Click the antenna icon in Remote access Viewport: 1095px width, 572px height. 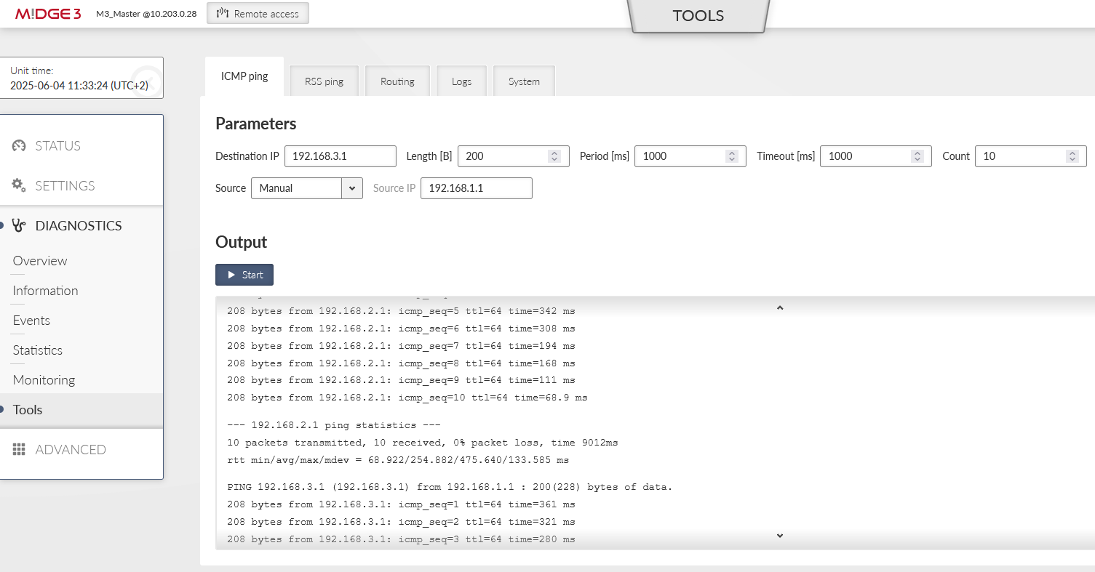pyautogui.click(x=223, y=13)
